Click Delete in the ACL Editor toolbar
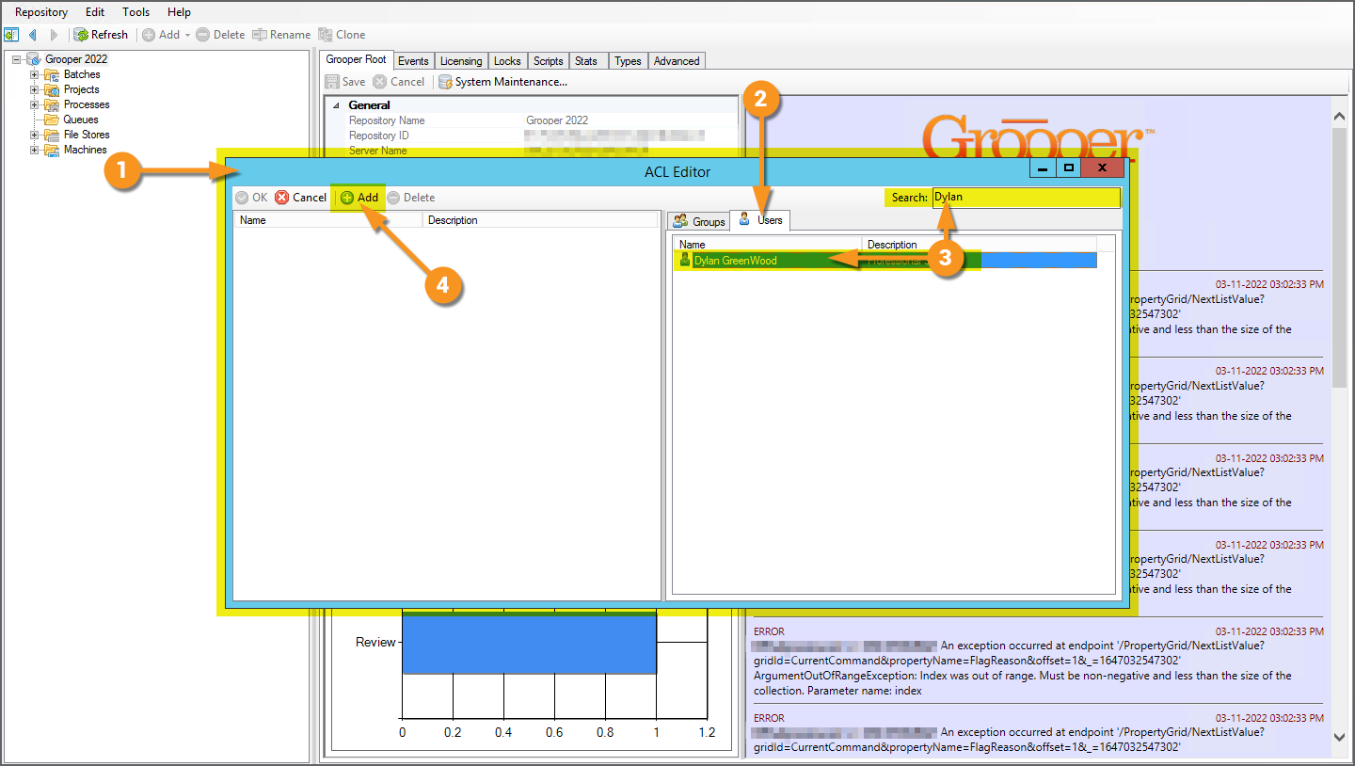The width and height of the screenshot is (1355, 766). coord(411,198)
